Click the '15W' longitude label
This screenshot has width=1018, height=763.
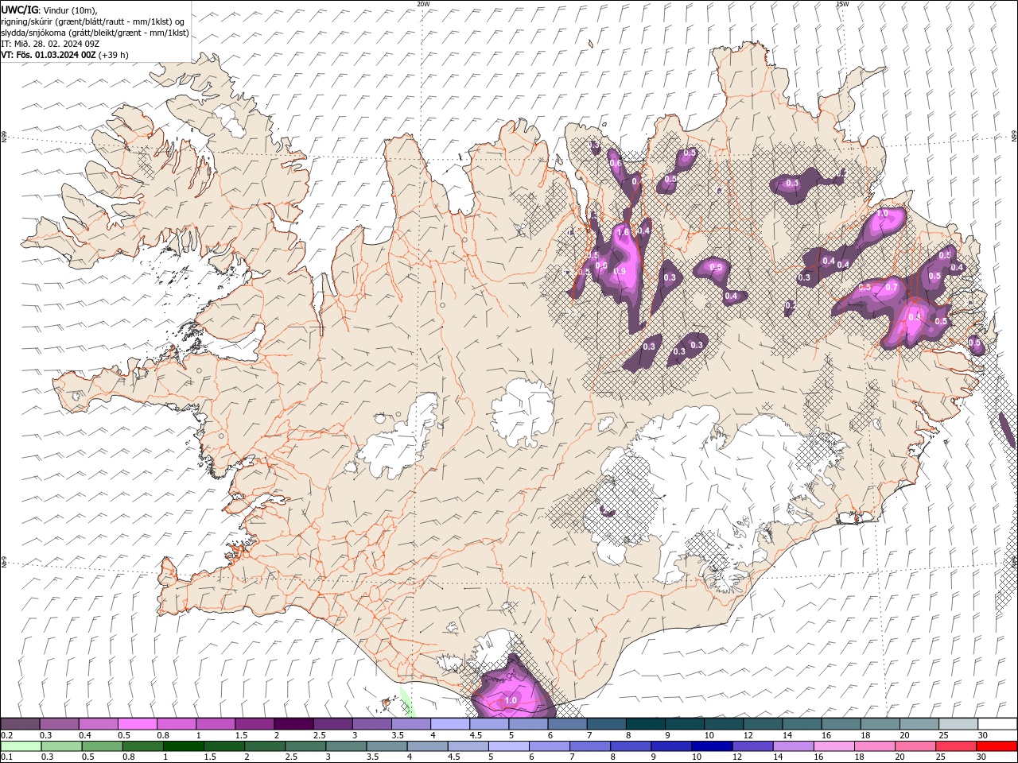click(x=841, y=4)
